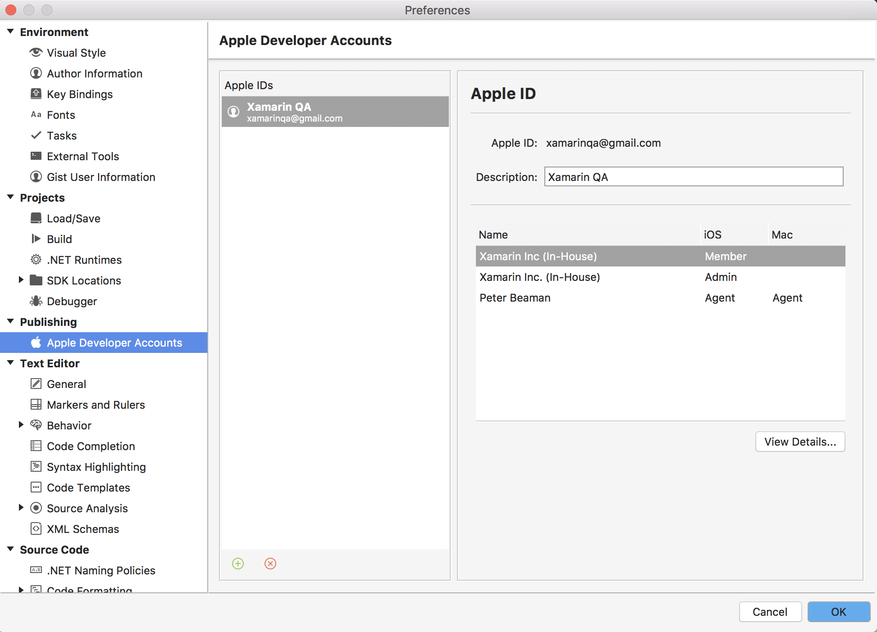Click the External Tools icon
This screenshot has height=632, width=877.
pyautogui.click(x=36, y=156)
